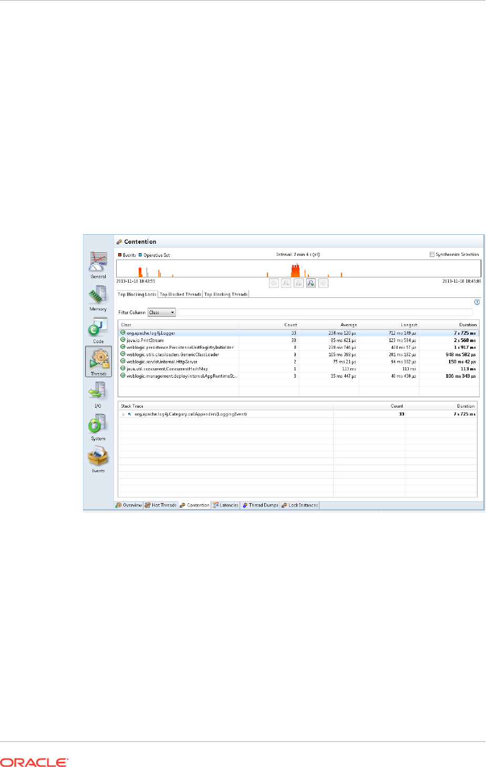The width and height of the screenshot is (486, 767).
Task: Open the Lock Instances bottom tab
Action: (x=300, y=505)
